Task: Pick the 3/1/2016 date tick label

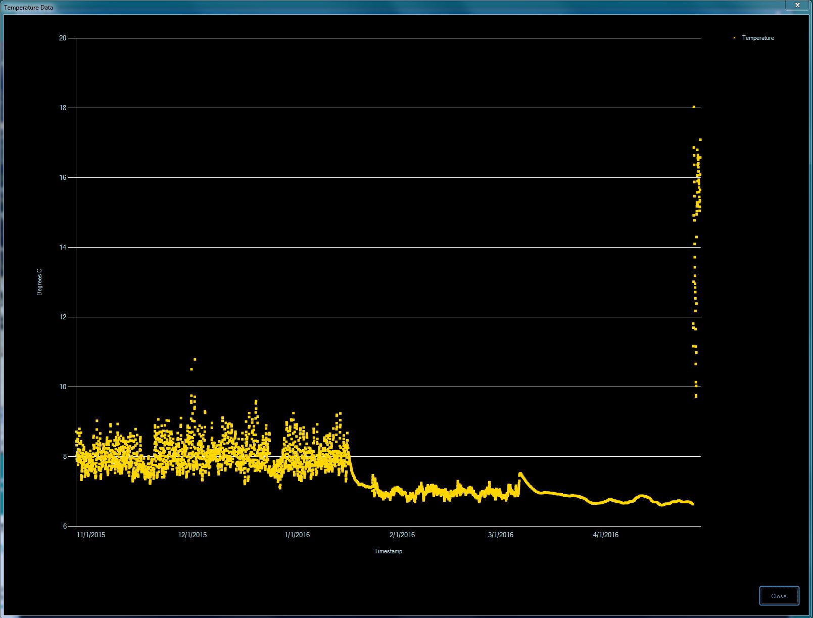Action: click(501, 535)
